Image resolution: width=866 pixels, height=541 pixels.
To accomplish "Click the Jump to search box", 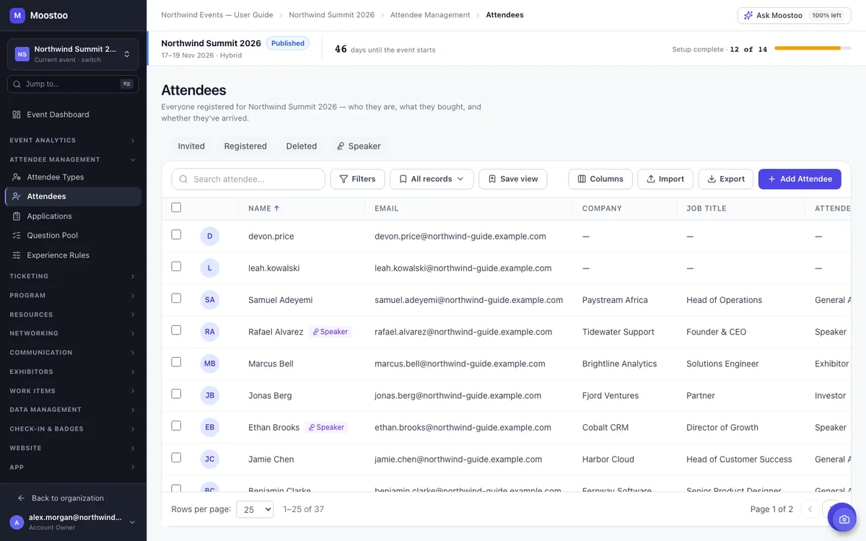I will tap(73, 84).
